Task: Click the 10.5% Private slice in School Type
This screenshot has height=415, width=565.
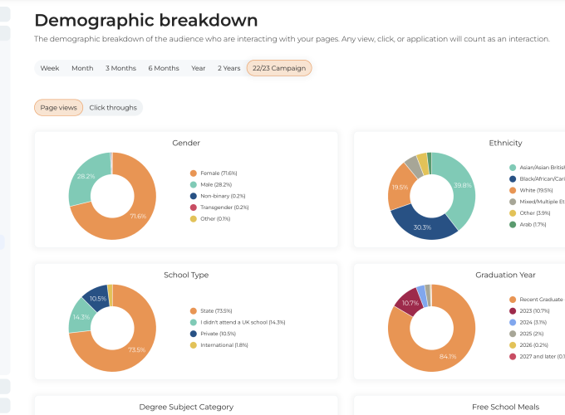Action: tap(98, 298)
